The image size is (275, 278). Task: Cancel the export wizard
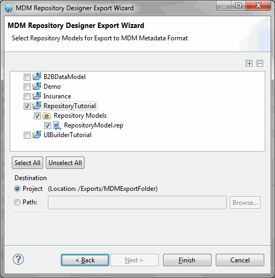240,260
